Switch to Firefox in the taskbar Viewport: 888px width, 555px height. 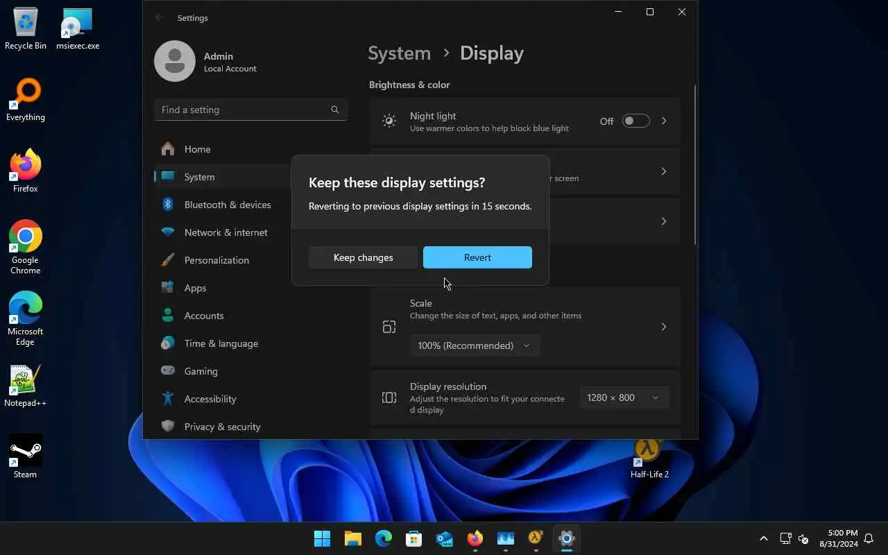tap(475, 538)
